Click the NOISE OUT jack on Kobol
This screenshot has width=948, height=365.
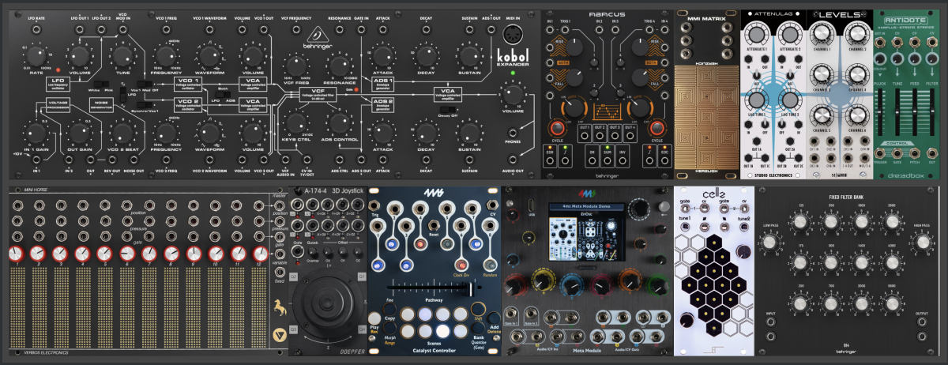tap(134, 160)
